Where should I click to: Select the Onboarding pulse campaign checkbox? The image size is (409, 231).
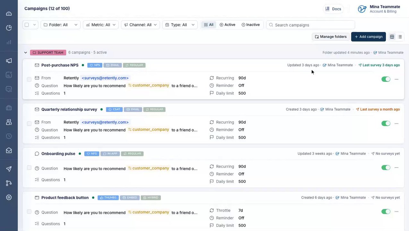coord(29,167)
